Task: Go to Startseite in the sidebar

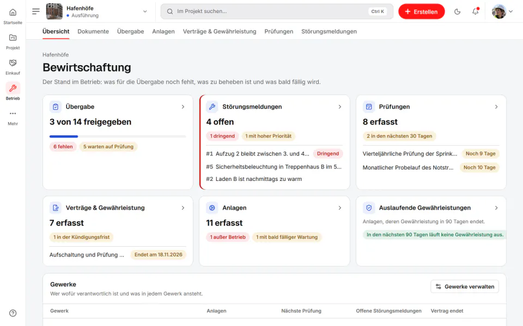Action: coord(13,16)
